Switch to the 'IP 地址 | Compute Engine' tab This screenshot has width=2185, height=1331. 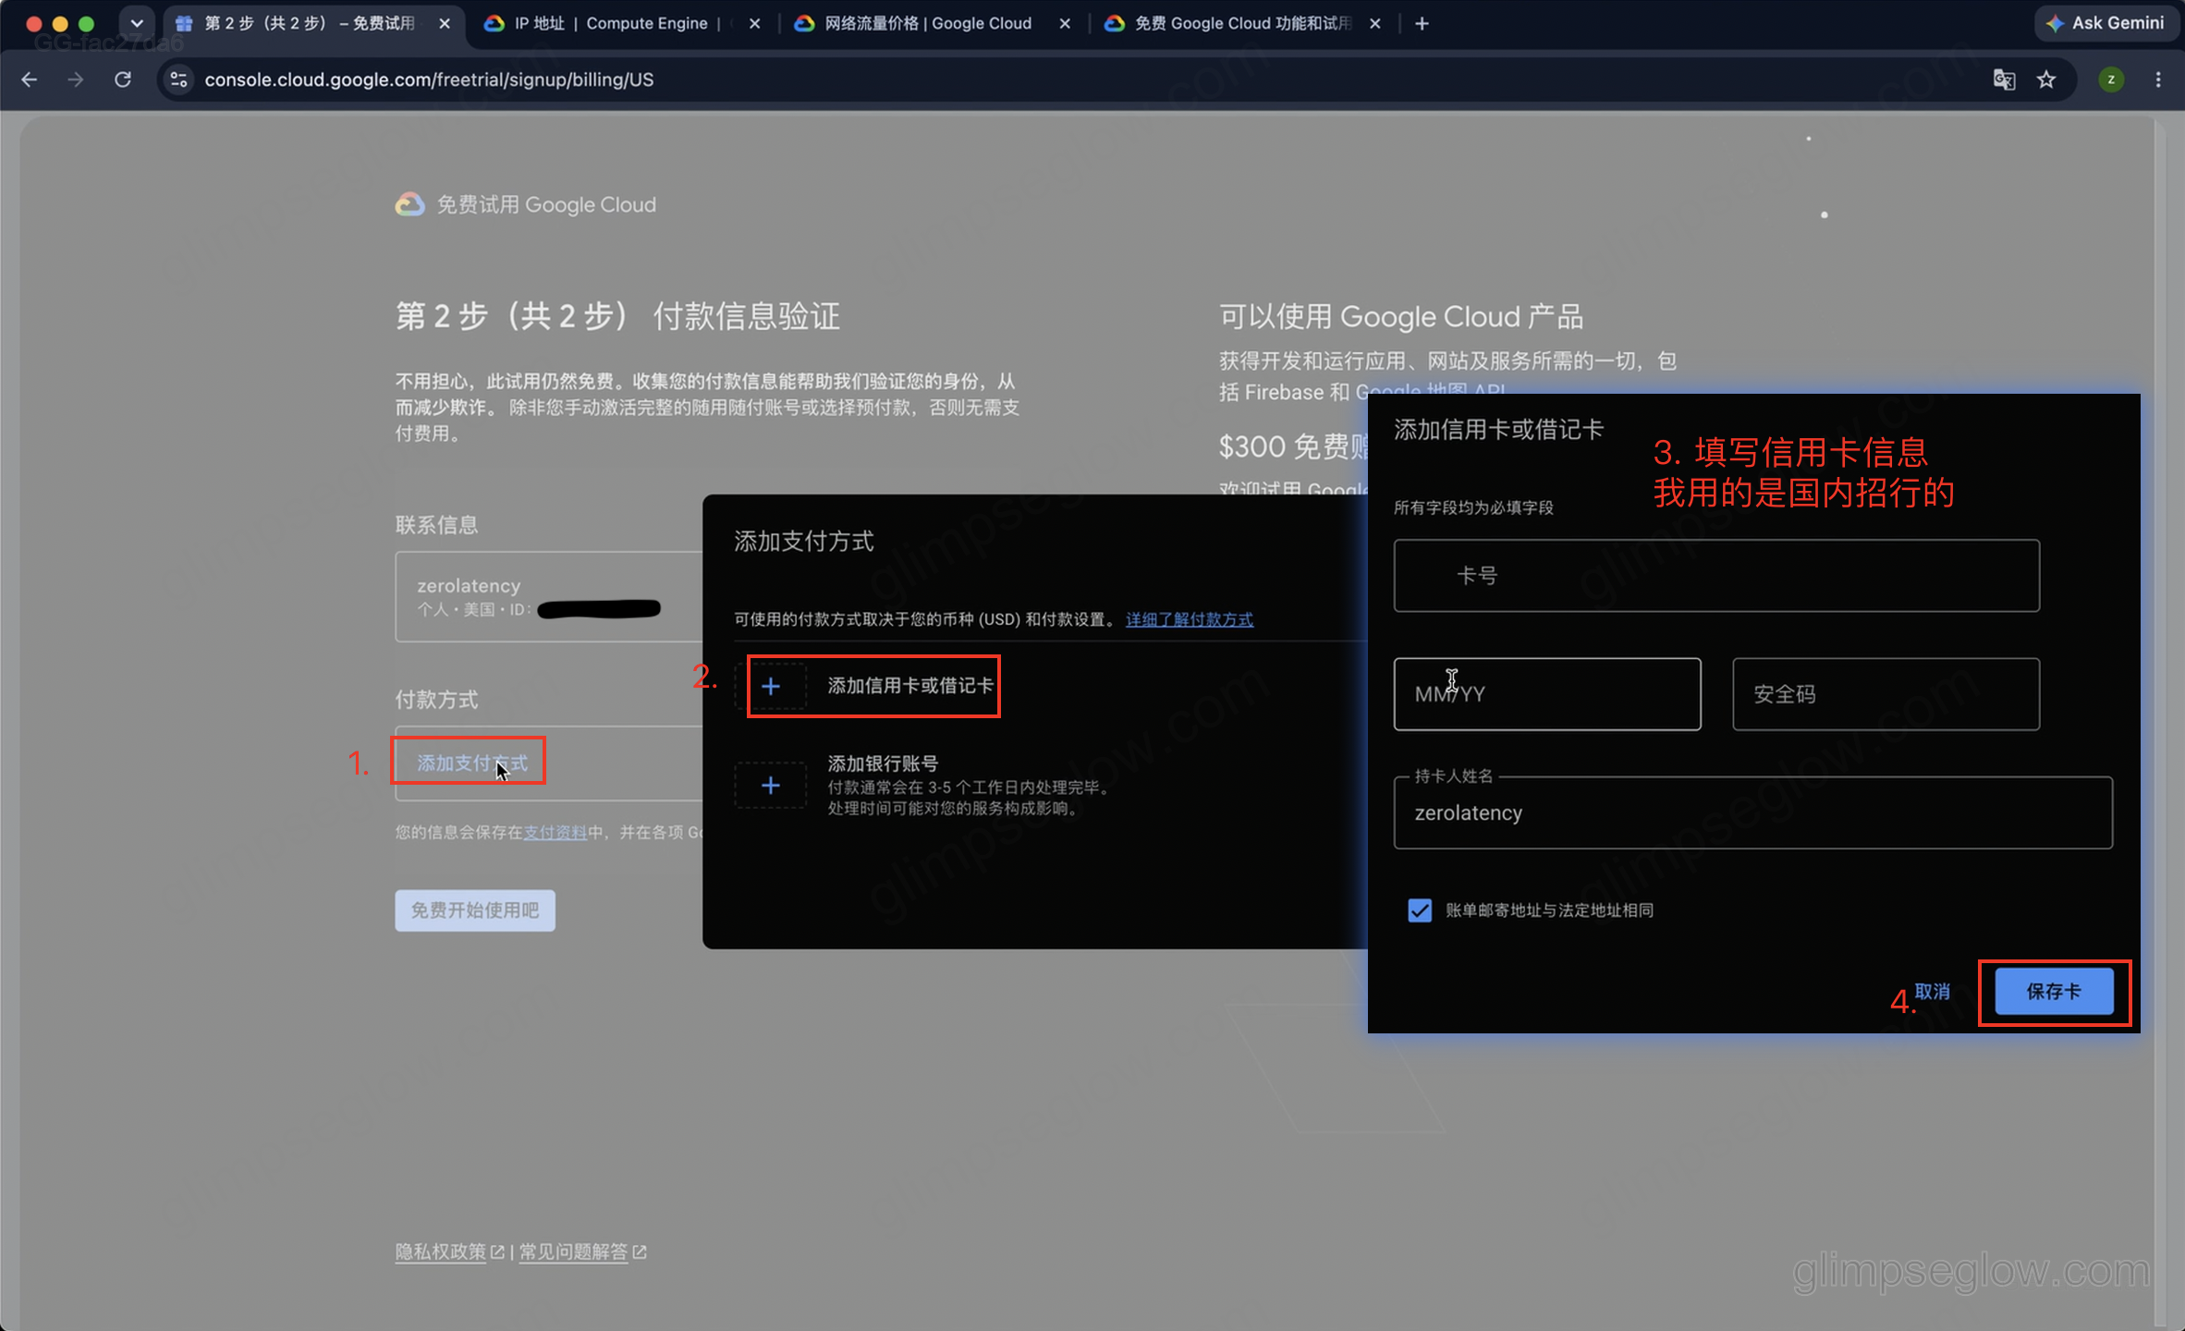[x=616, y=23]
